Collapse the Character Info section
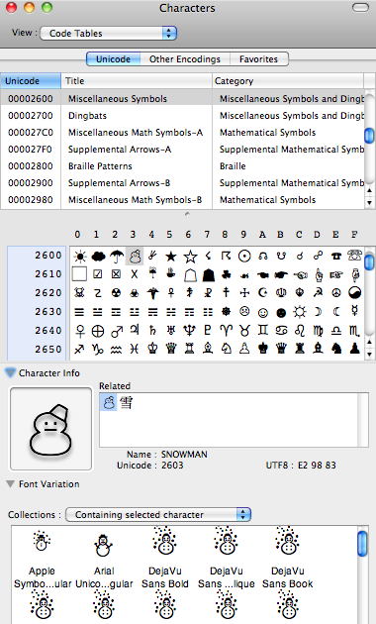Image resolution: width=376 pixels, height=624 pixels. [10, 372]
